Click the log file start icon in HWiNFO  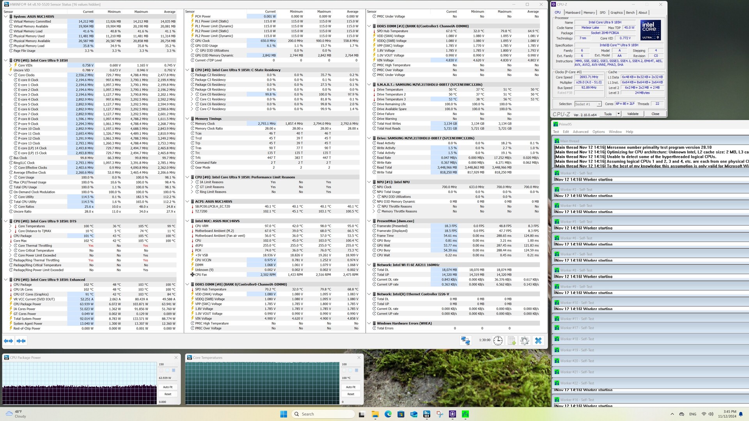pyautogui.click(x=512, y=340)
